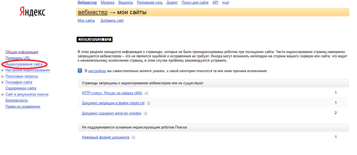
Task: Open help icon next to Неверный формат документа
Action: [133, 137]
